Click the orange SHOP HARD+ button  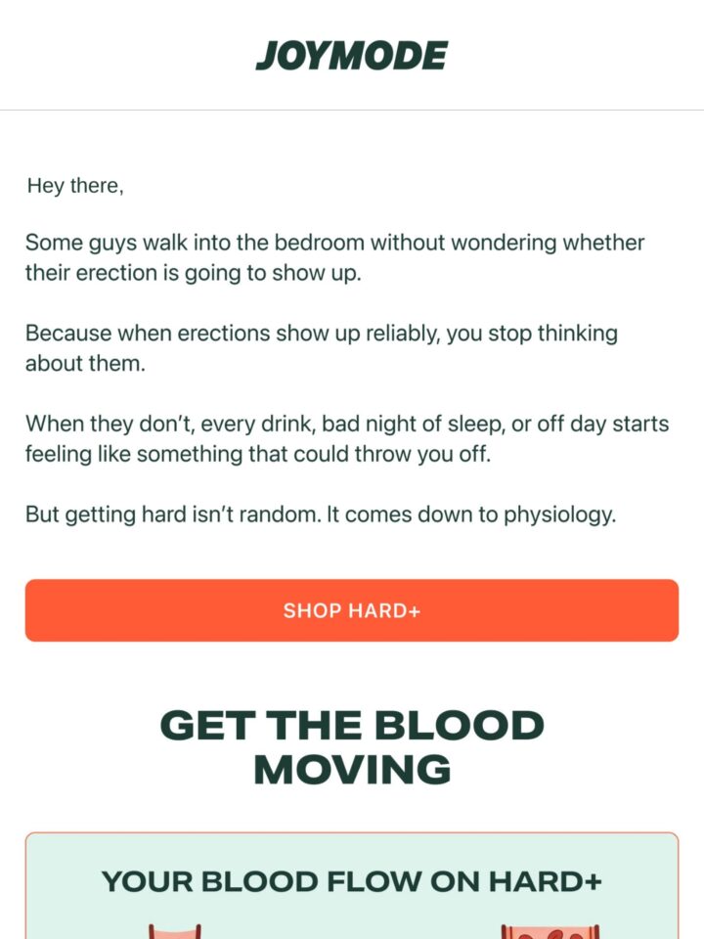click(352, 610)
